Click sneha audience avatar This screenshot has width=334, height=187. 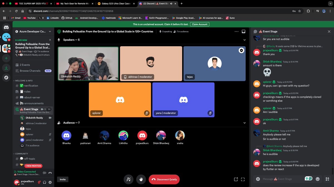(180, 135)
